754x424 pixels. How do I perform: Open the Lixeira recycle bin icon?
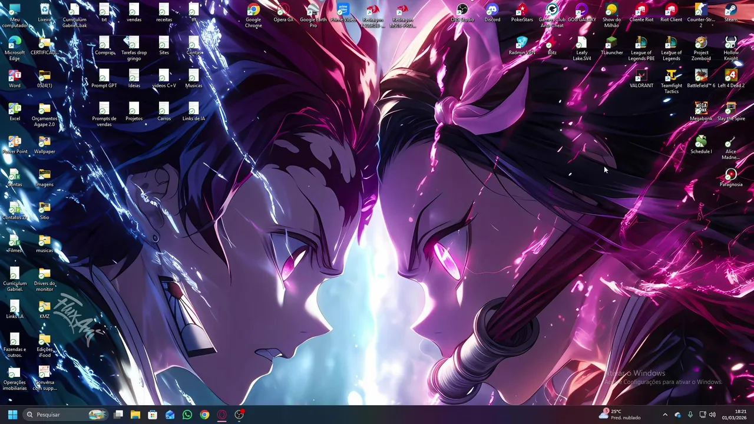coord(45,13)
